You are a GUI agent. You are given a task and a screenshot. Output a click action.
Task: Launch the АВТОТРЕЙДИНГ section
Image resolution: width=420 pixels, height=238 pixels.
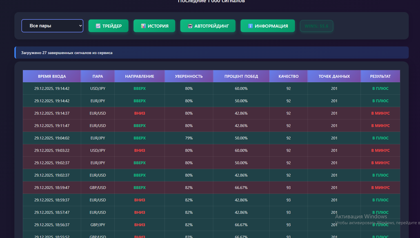point(208,26)
